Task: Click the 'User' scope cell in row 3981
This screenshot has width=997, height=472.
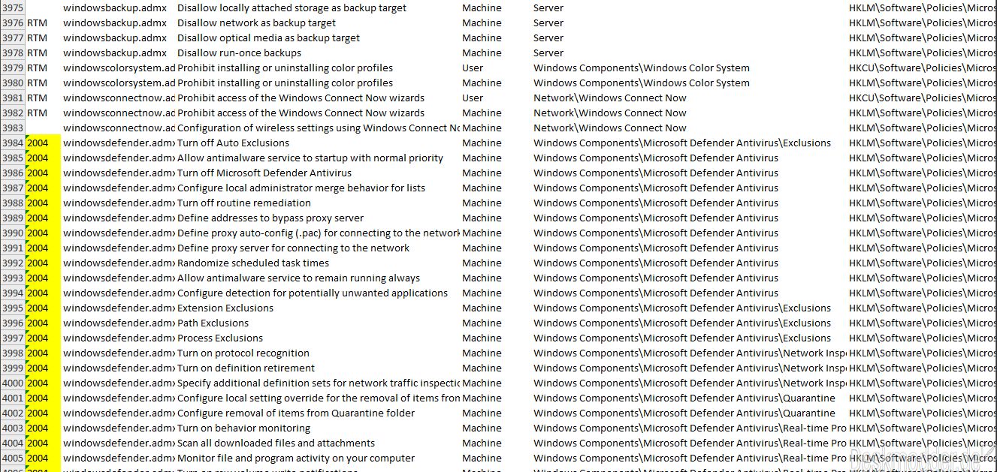Action: (473, 98)
